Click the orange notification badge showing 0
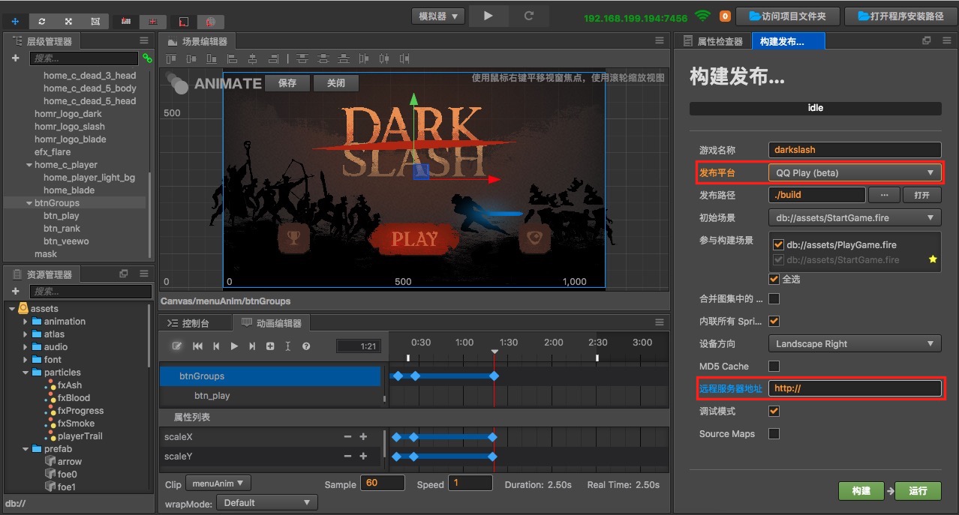 coord(725,16)
